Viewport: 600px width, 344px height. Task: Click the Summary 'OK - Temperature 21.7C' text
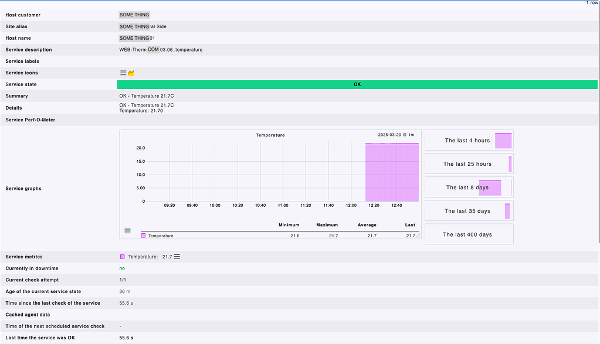coord(147,96)
